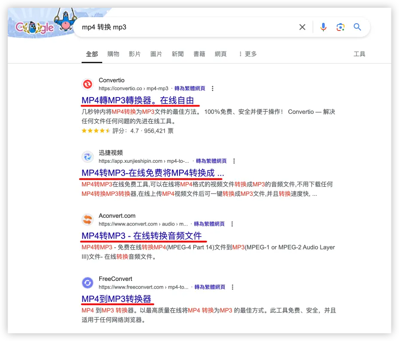Switch to the 購物 tab

[113, 54]
